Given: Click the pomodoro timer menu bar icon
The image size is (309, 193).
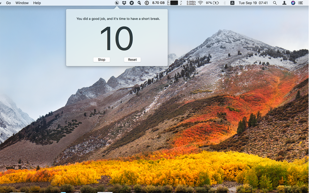Looking at the screenshot, I should pyautogui.click(x=117, y=3).
